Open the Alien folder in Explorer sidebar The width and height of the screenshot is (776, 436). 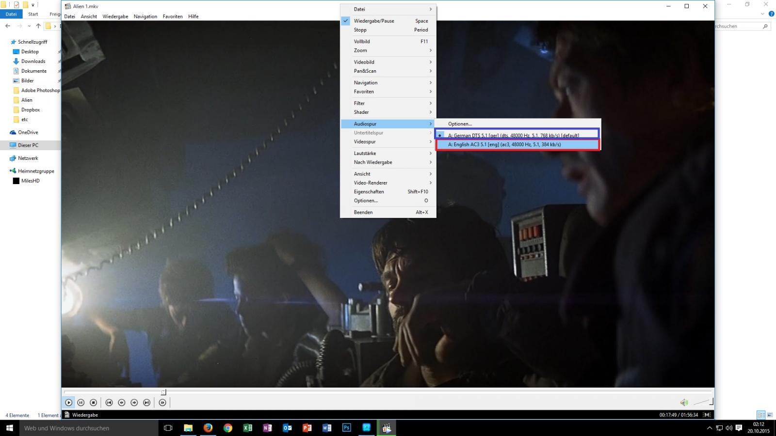pos(27,100)
